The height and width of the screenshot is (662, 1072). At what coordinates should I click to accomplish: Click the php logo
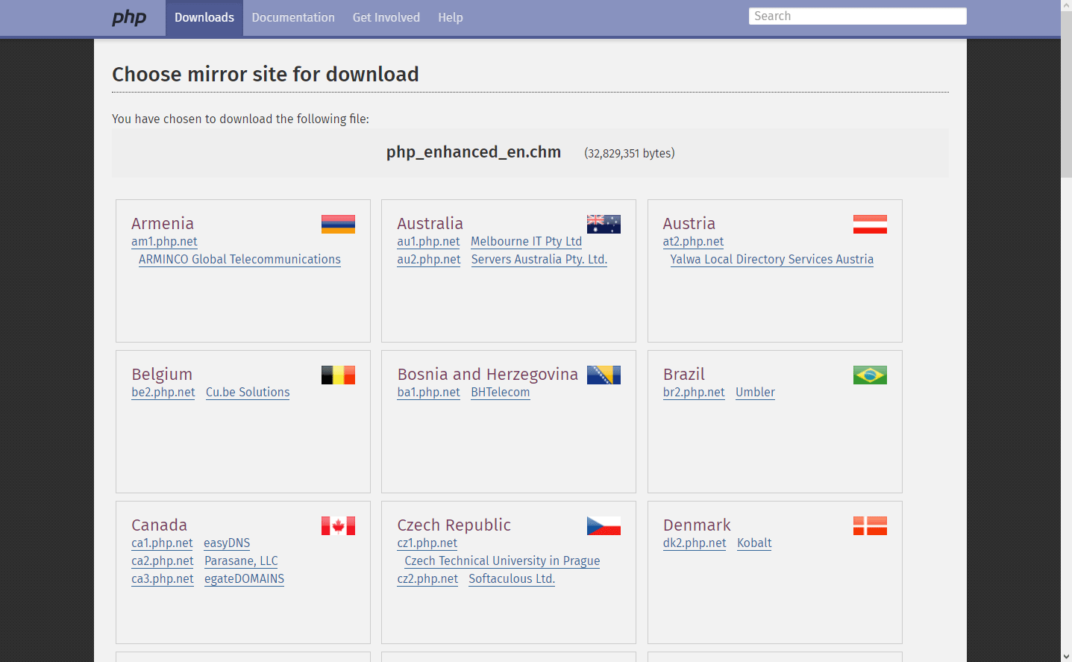pyautogui.click(x=129, y=18)
